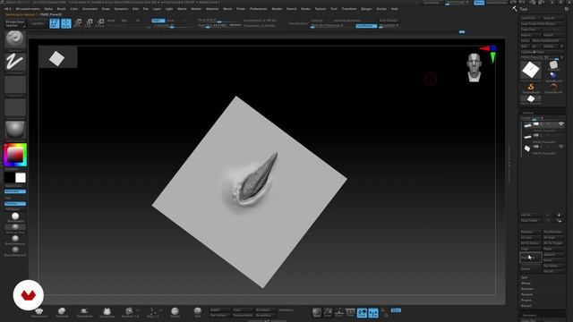Open the current brush thumbnail picker
The width and height of the screenshot is (573, 322).
coord(15,38)
